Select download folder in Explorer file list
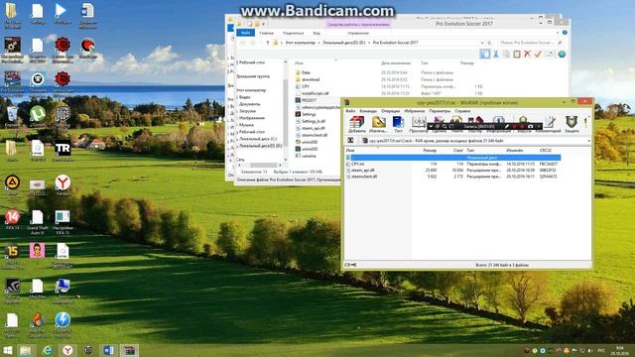 pos(311,79)
